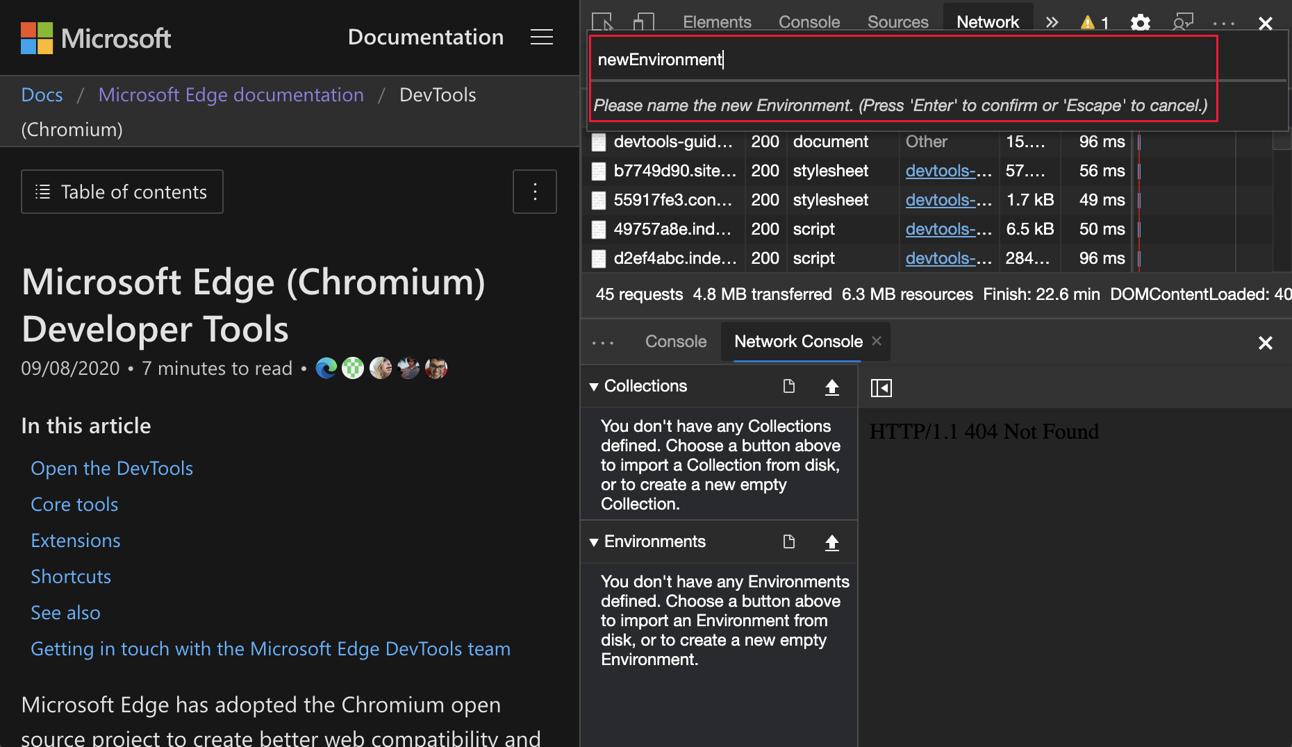Open drawer more tools ellipsis

[603, 342]
